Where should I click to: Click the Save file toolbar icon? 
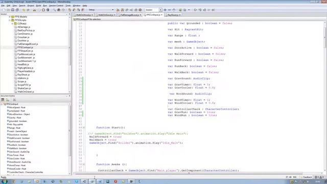[x=13, y=10]
